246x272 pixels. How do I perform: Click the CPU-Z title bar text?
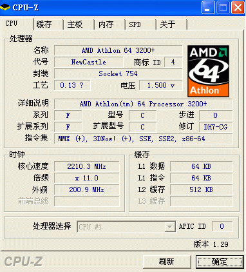tap(26, 8)
